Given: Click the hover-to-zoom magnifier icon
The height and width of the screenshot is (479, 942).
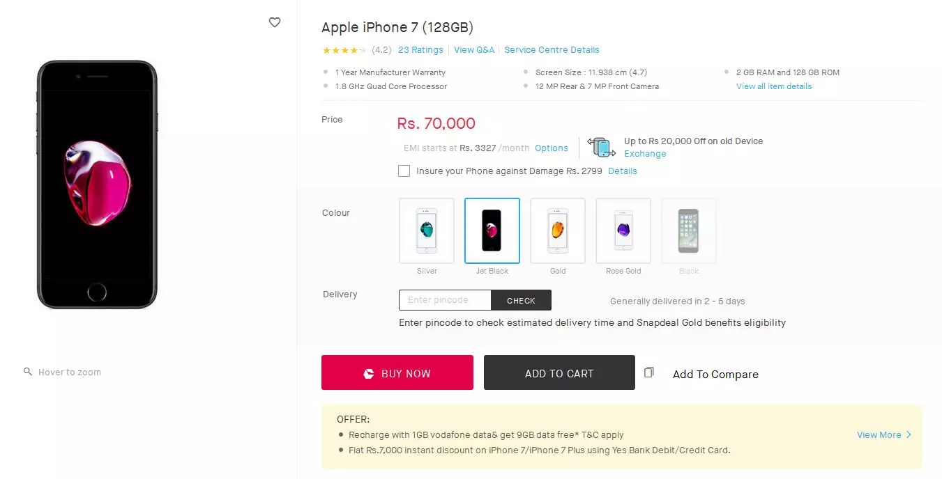Looking at the screenshot, I should click(x=28, y=372).
